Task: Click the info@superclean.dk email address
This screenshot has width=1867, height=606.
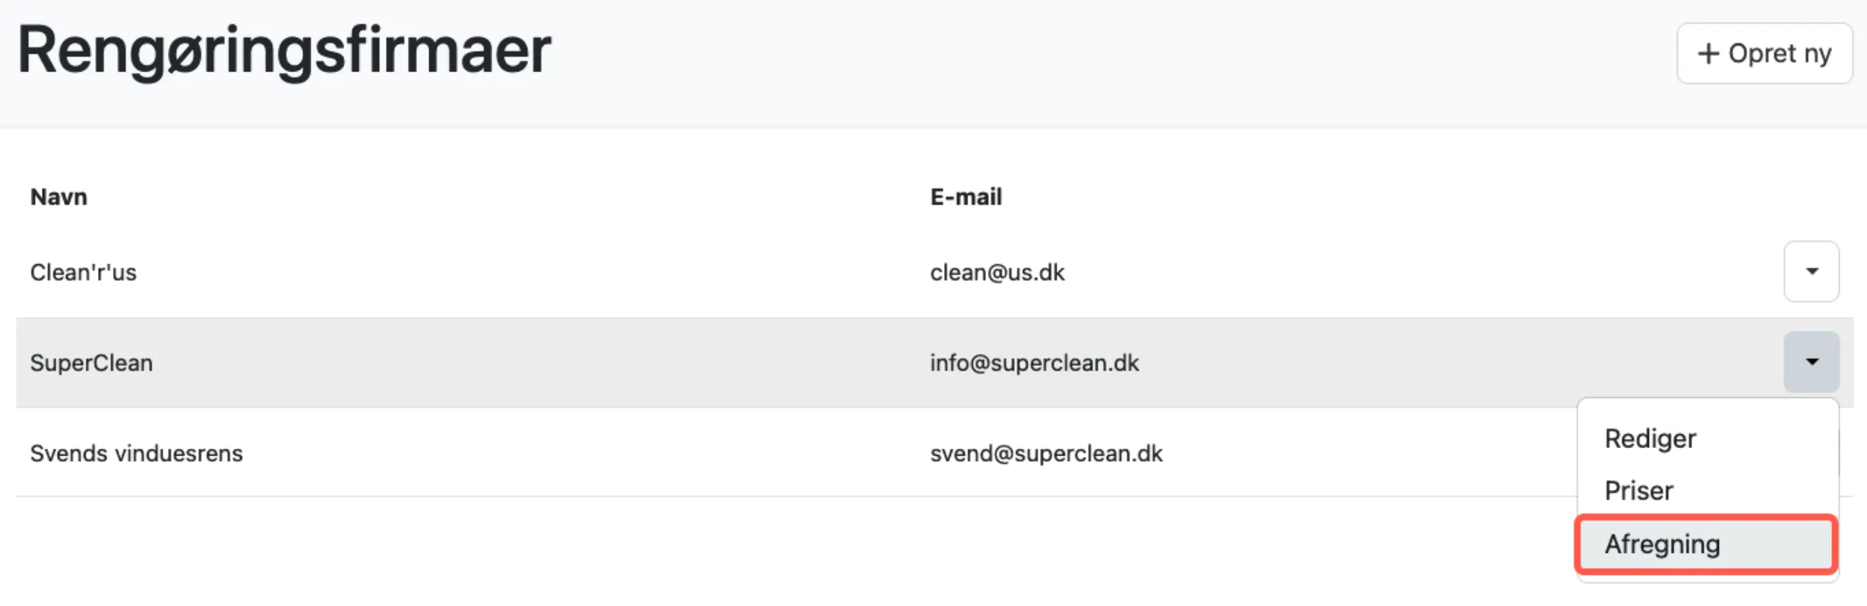Action: (1034, 363)
